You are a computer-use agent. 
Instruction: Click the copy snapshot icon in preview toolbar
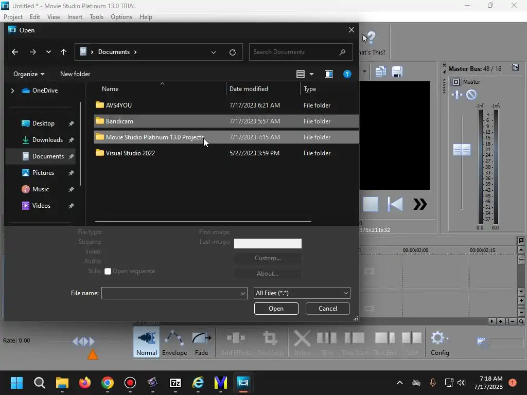click(x=380, y=71)
